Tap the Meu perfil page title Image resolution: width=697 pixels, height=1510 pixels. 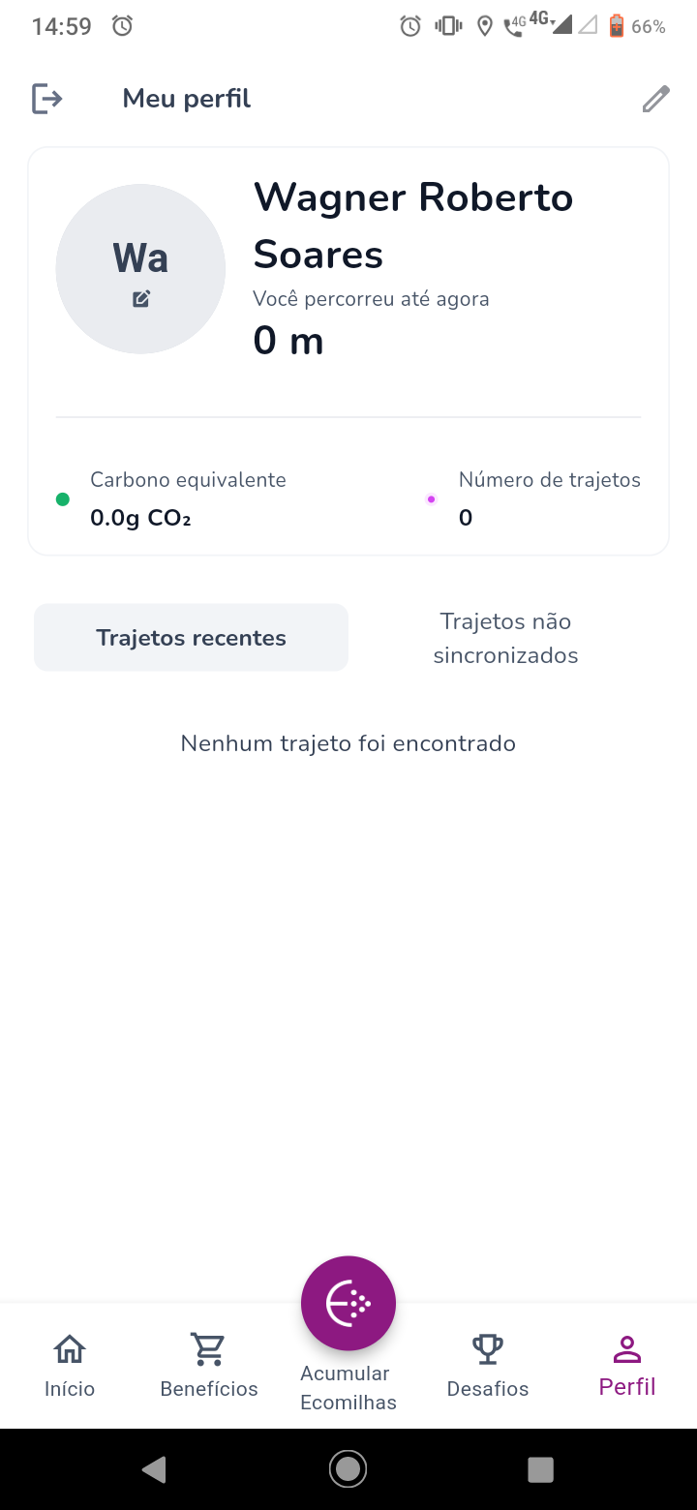[186, 99]
